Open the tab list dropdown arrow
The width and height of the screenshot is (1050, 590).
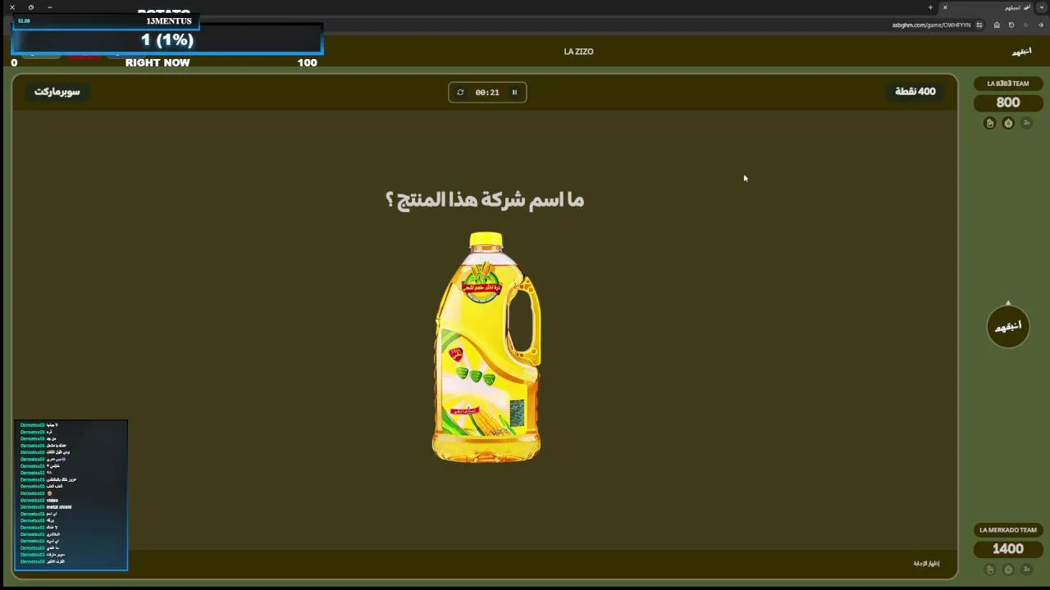[1040, 7]
